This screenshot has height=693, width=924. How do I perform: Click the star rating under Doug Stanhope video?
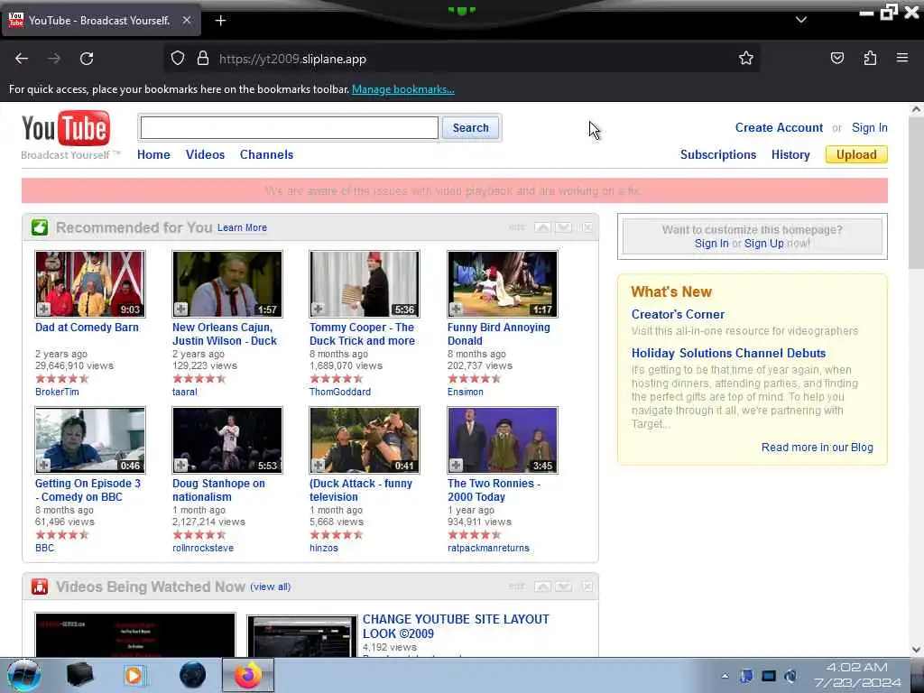pos(199,534)
